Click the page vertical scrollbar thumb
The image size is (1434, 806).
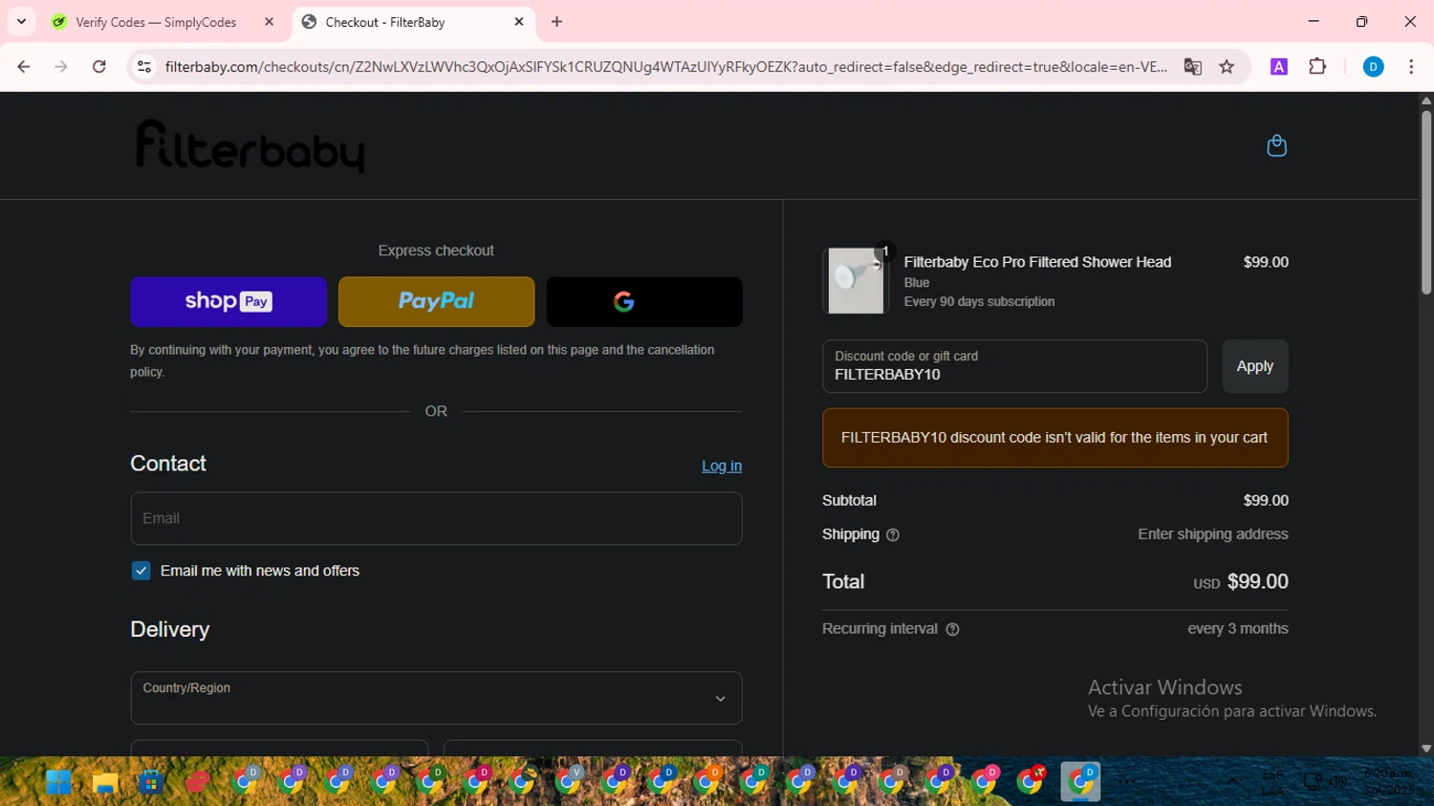pyautogui.click(x=1426, y=203)
